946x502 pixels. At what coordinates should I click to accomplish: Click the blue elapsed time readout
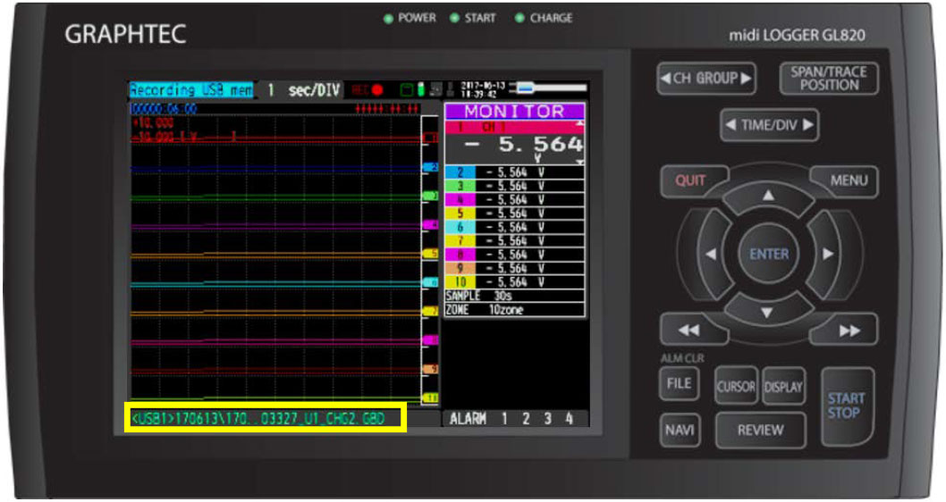[165, 109]
